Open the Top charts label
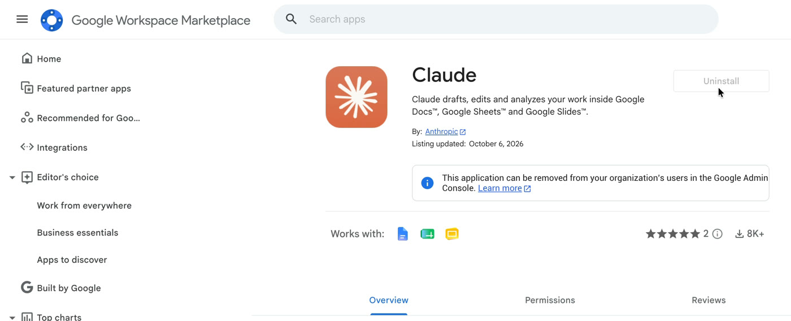The width and height of the screenshot is (791, 321). coord(59,317)
